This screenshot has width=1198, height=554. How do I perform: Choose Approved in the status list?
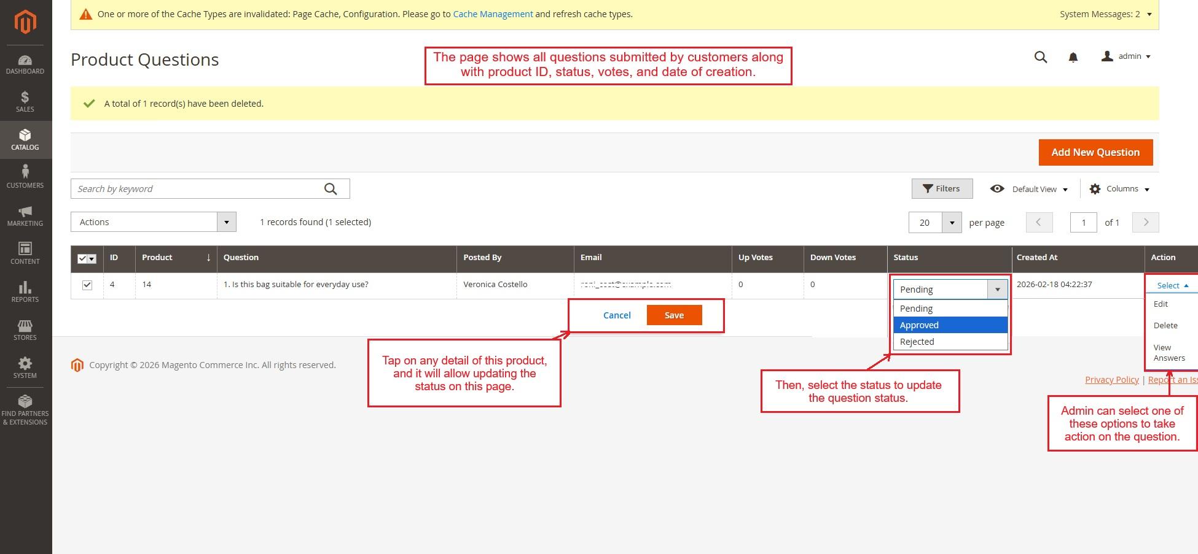point(950,325)
